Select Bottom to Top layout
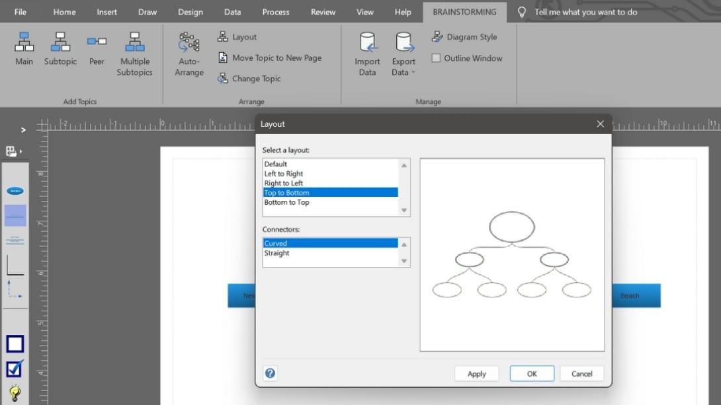This screenshot has height=405, width=721. (330, 202)
